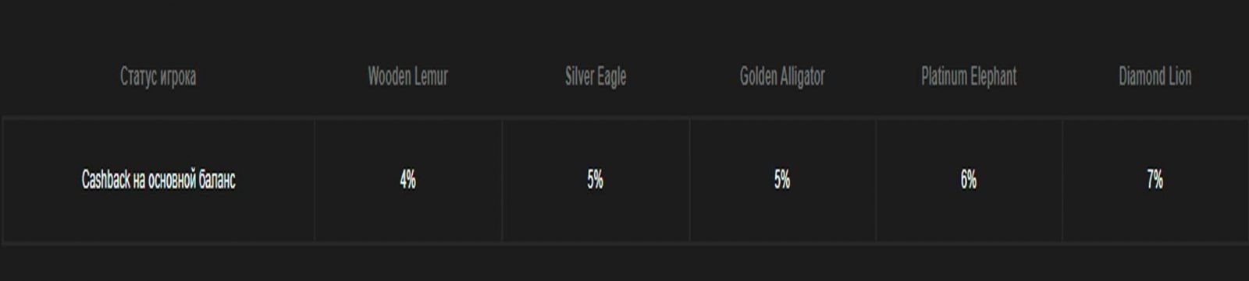Choose the Golden Alligator status header
This screenshot has width=1249, height=281.
(782, 76)
